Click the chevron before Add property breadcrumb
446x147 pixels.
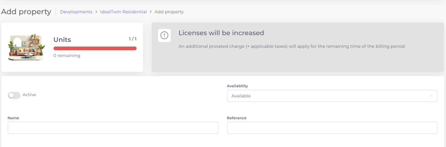[151, 12]
